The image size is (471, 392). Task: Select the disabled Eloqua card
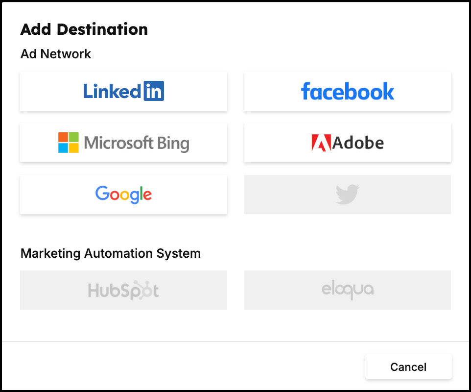[x=348, y=290]
